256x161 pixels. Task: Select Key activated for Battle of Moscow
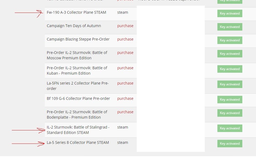230,54
